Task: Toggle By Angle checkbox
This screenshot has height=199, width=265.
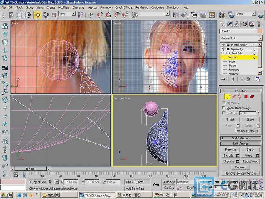Action: tap(223, 113)
